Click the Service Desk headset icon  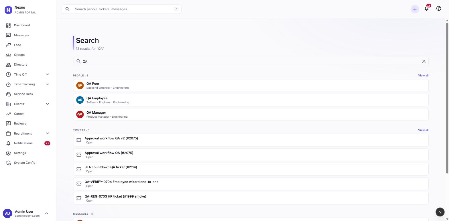click(8, 94)
